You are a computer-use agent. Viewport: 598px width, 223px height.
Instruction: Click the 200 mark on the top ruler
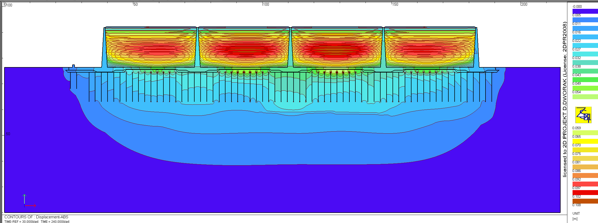point(524,4)
